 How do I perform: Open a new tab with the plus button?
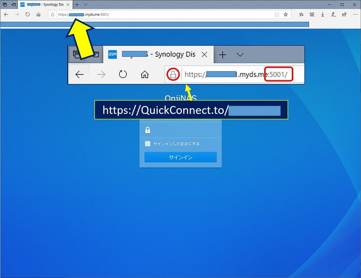(77, 4)
